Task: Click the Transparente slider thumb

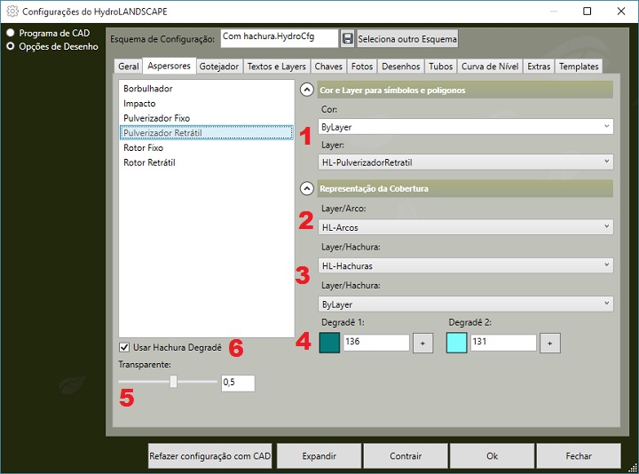Action: coord(174,382)
